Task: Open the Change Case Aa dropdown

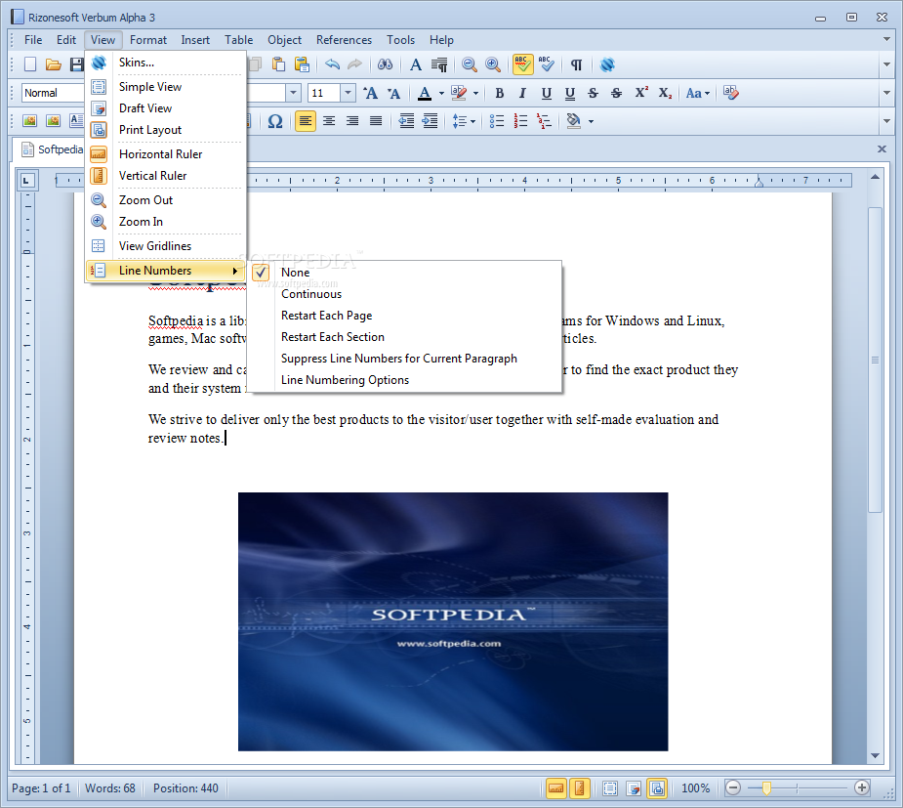Action: pos(697,93)
